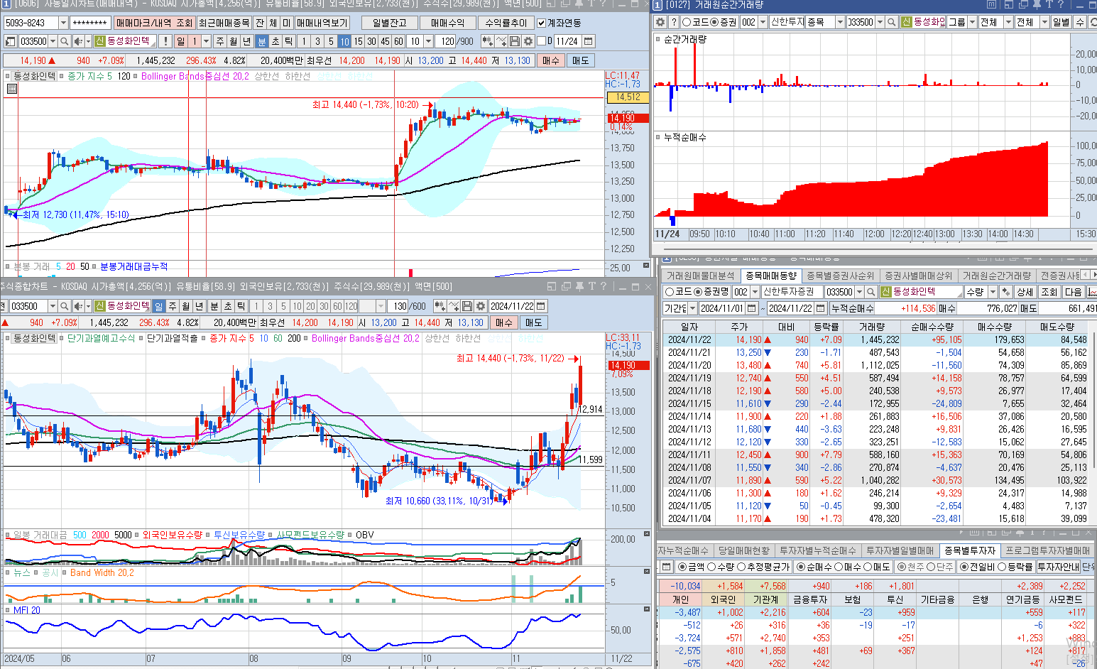
Task: Select 등락률 radio option
Action: click(1002, 567)
